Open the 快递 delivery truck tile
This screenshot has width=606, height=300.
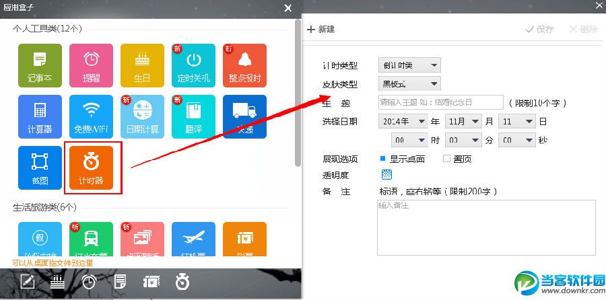(244, 116)
